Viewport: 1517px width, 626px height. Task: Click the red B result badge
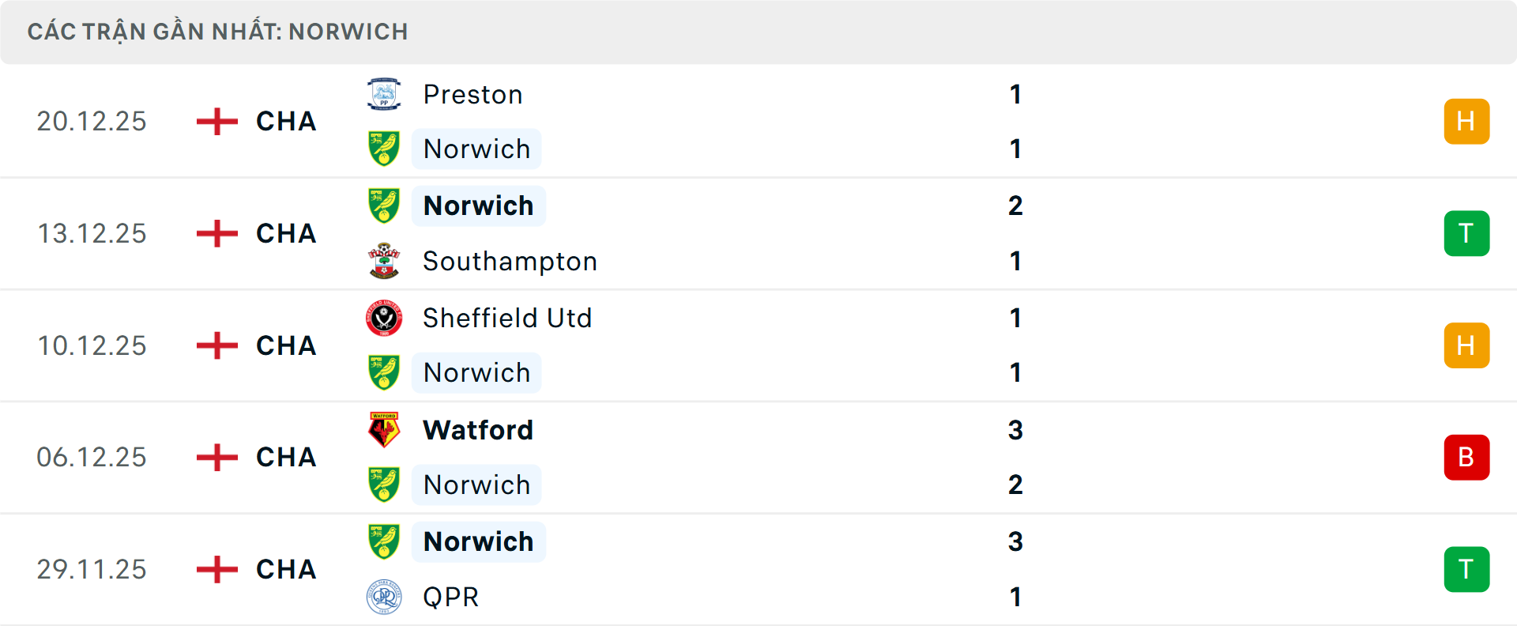click(1466, 458)
